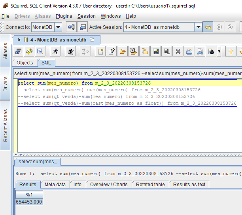Open the Recent Aliases side panel tab
This screenshot has height=215, width=242.
pos(6,125)
